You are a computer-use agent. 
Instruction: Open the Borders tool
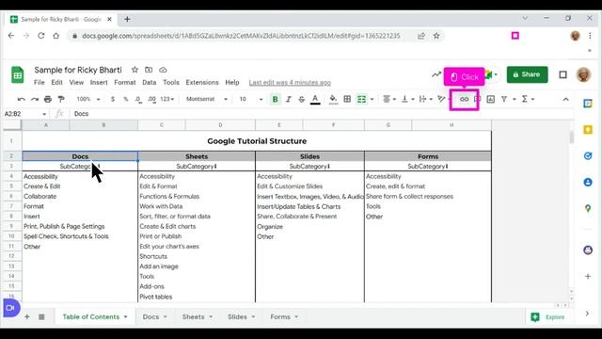coord(347,99)
